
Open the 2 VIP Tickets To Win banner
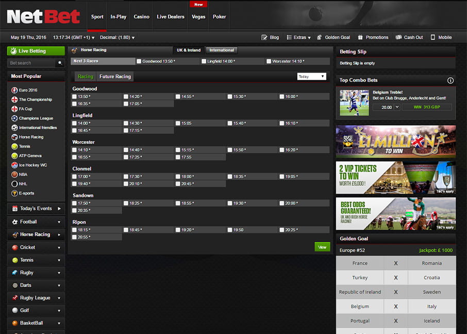coord(396,178)
